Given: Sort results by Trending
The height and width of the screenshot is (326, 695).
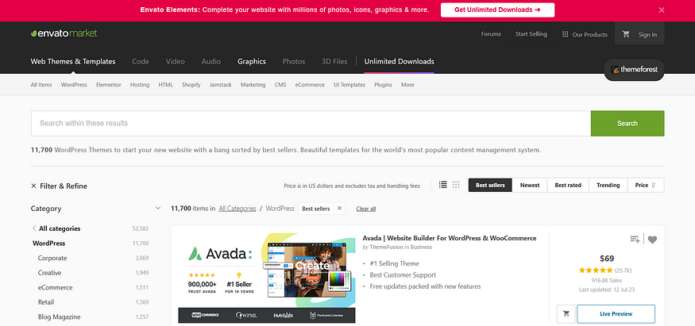Looking at the screenshot, I should [608, 185].
